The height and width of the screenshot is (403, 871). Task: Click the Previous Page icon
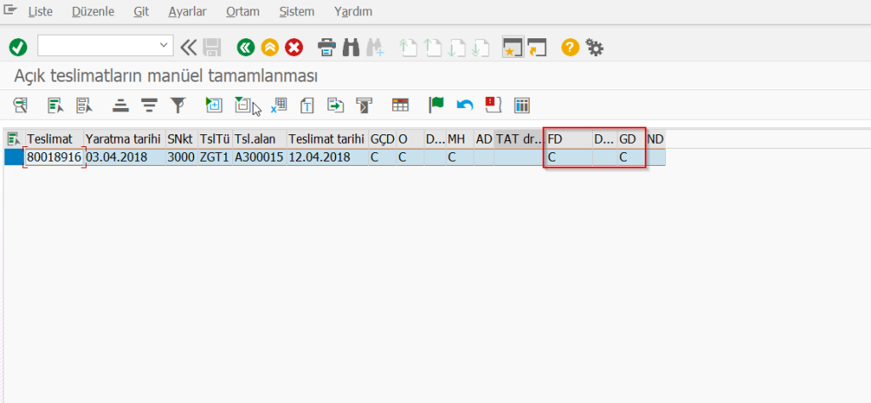tap(433, 48)
